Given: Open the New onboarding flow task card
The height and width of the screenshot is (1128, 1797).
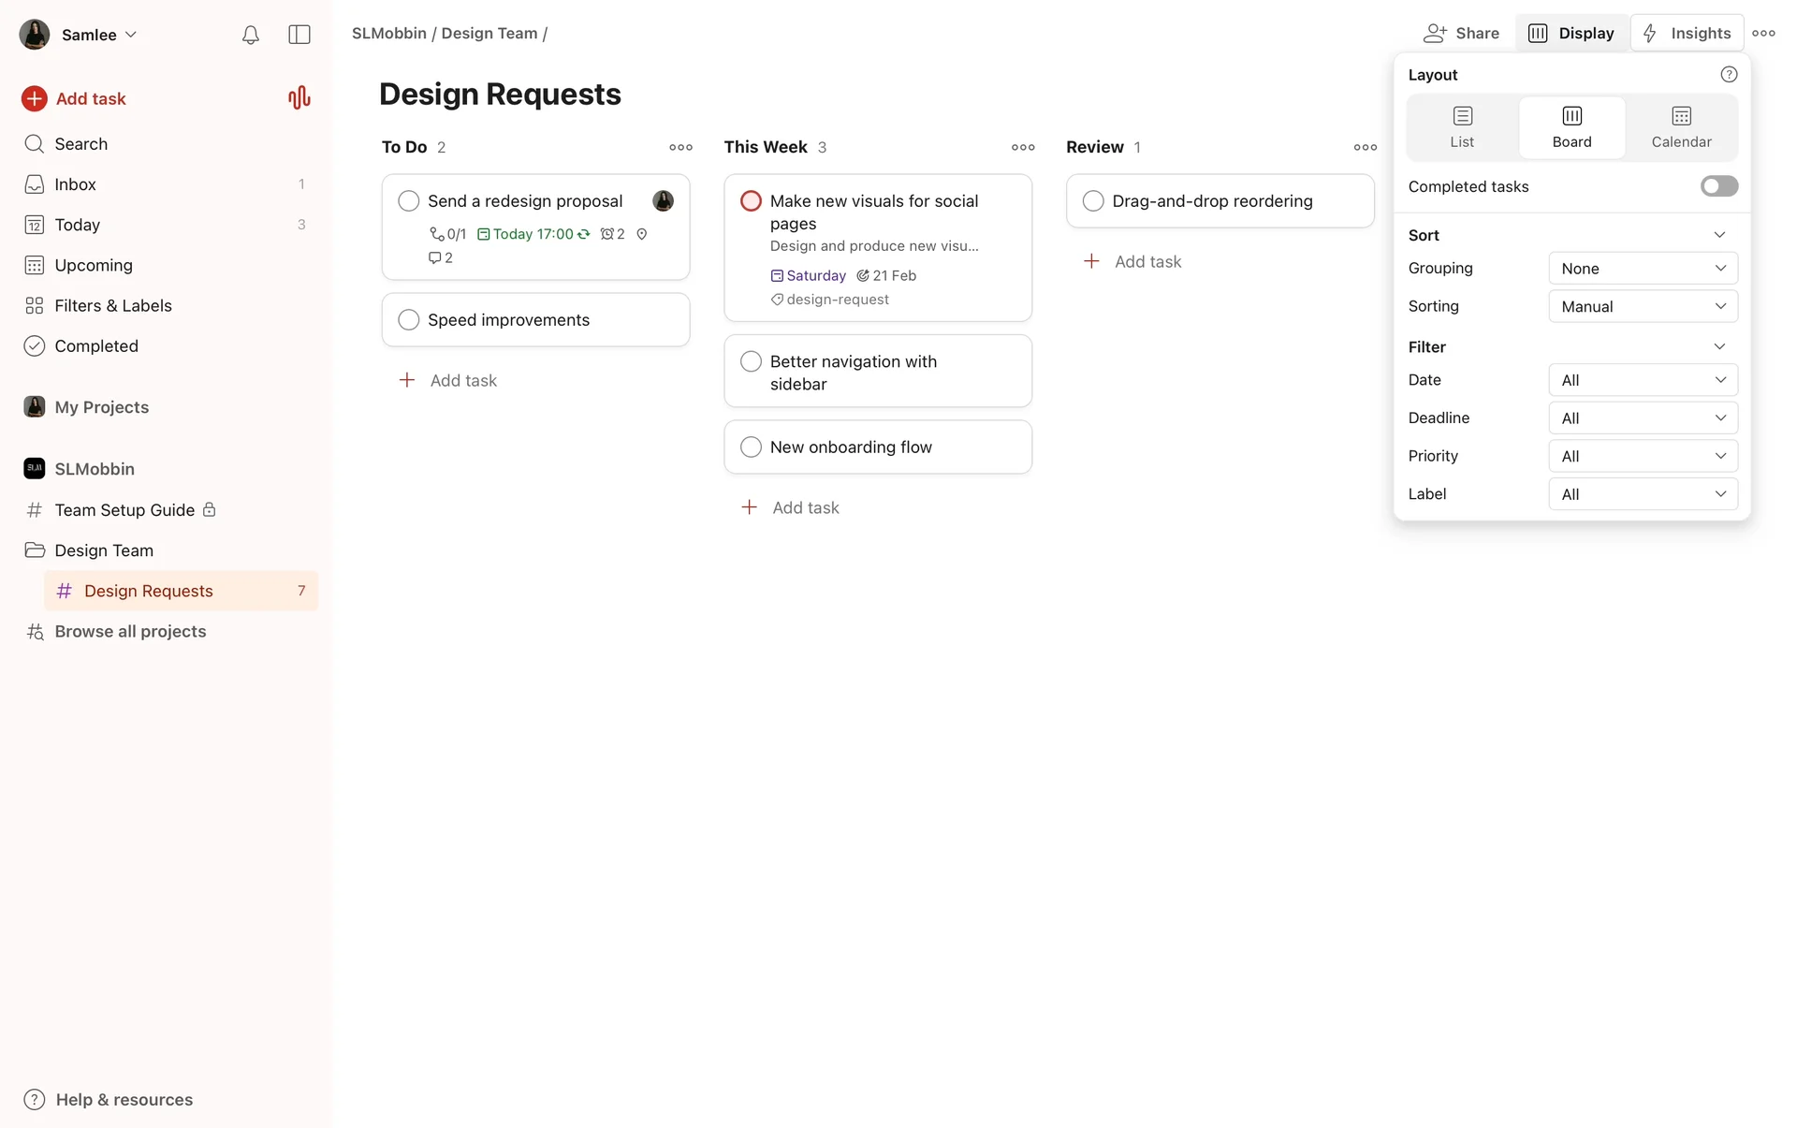Looking at the screenshot, I should point(878,447).
